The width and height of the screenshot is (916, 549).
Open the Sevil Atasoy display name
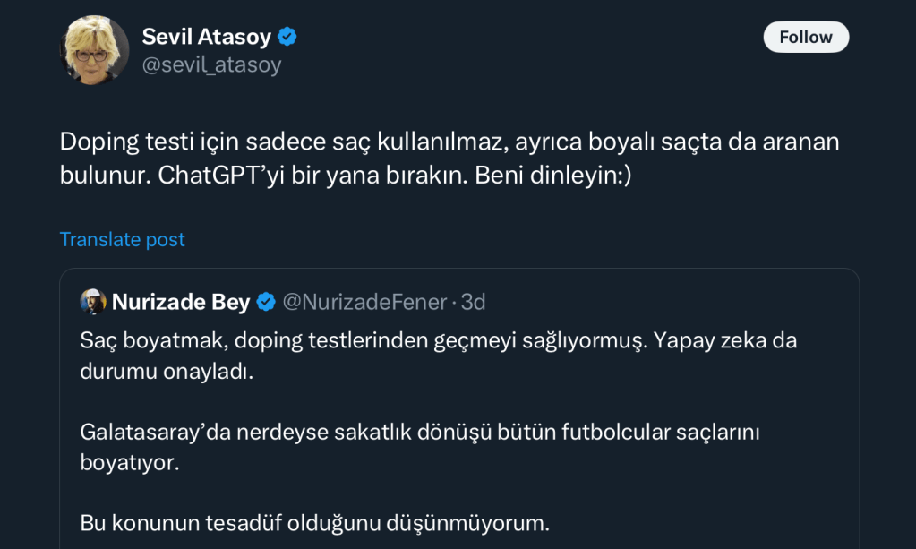coord(206,37)
